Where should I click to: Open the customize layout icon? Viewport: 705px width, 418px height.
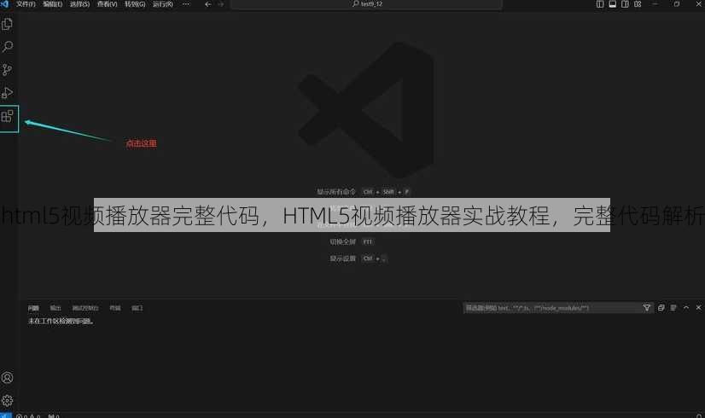click(638, 4)
